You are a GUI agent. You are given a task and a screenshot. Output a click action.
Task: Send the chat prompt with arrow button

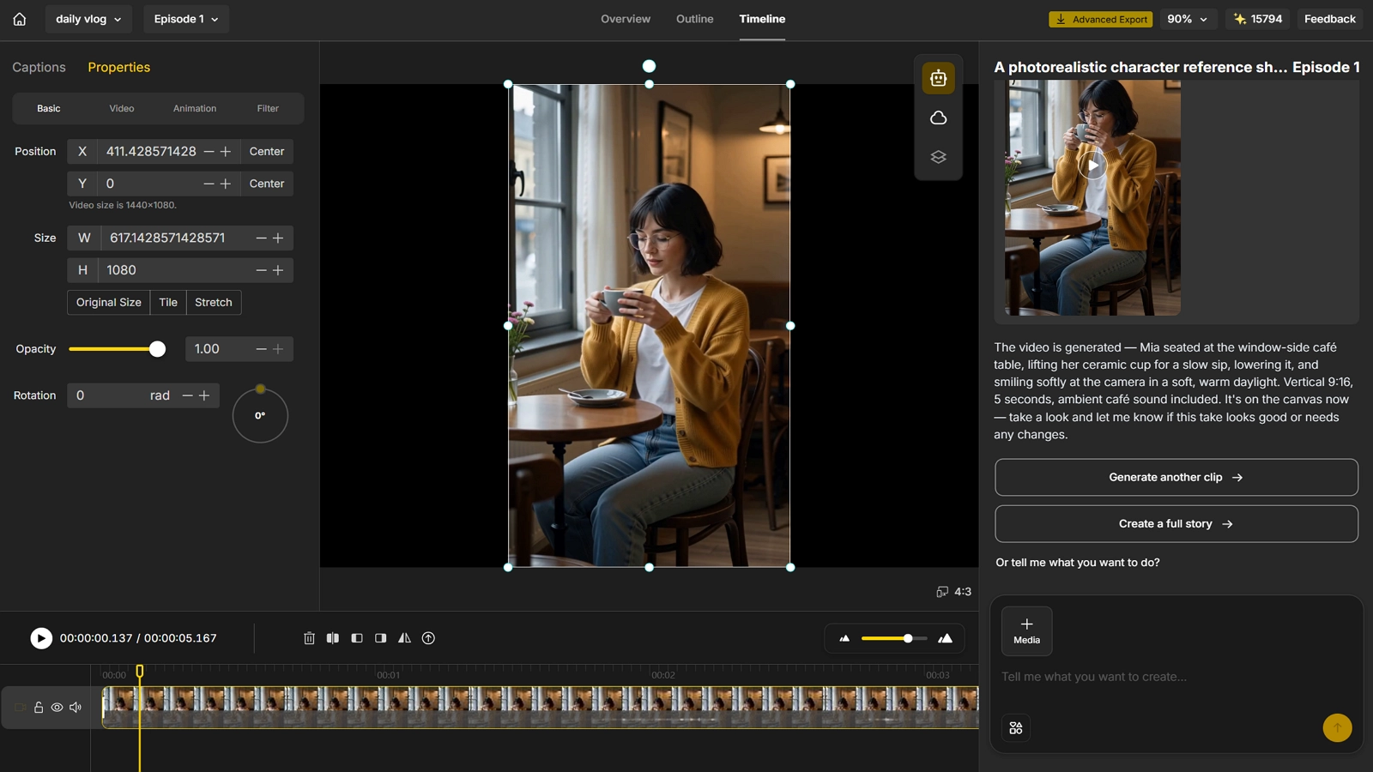1337,728
